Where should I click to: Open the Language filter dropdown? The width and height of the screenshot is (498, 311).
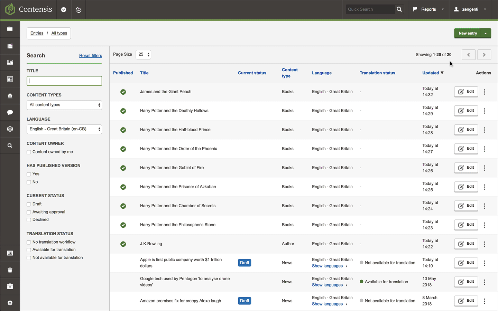[64, 129]
